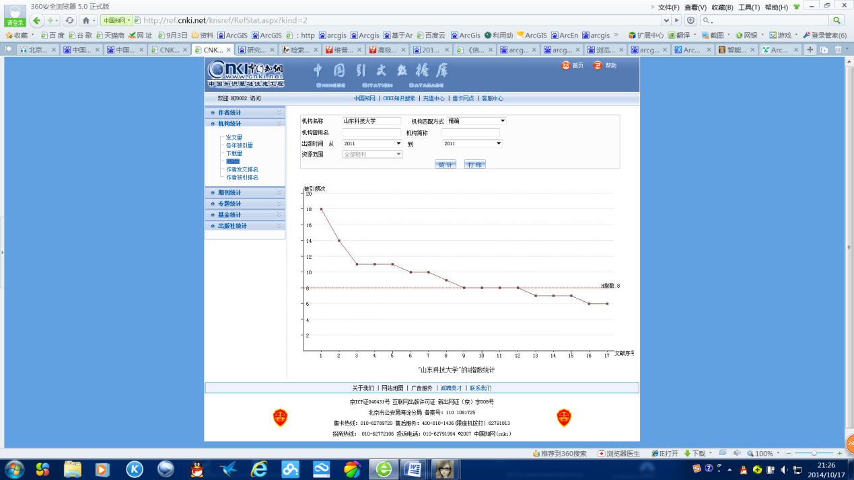Click the browser address bar URL
The image size is (854, 480).
[225, 21]
